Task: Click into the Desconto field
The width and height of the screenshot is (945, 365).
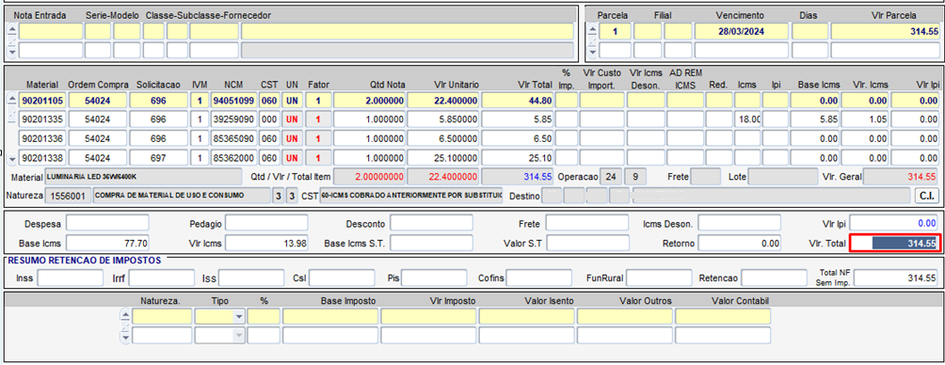Action: (x=431, y=224)
